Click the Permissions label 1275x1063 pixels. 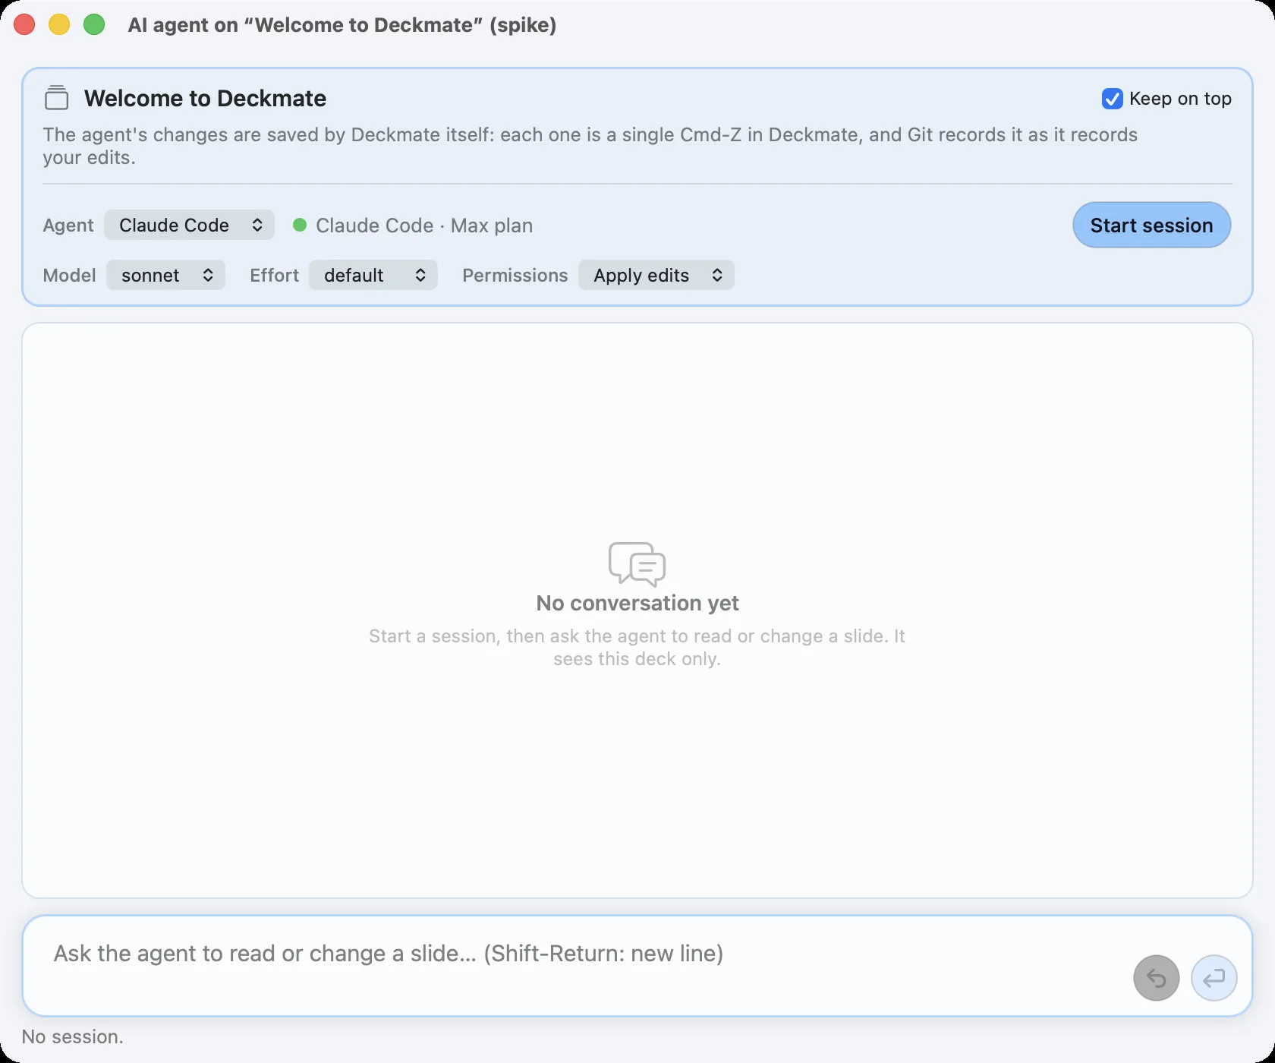pyautogui.click(x=515, y=275)
